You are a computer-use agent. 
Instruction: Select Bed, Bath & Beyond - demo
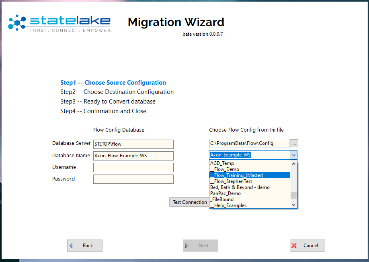point(250,187)
